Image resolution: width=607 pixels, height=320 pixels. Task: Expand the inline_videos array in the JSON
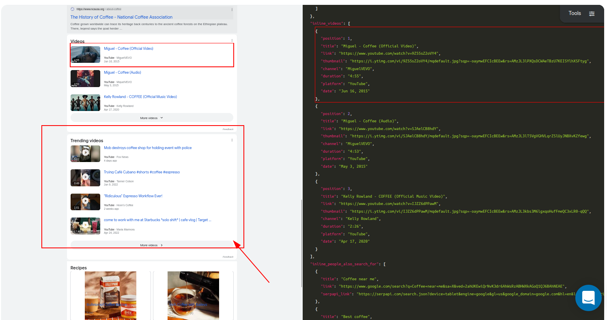pos(326,23)
